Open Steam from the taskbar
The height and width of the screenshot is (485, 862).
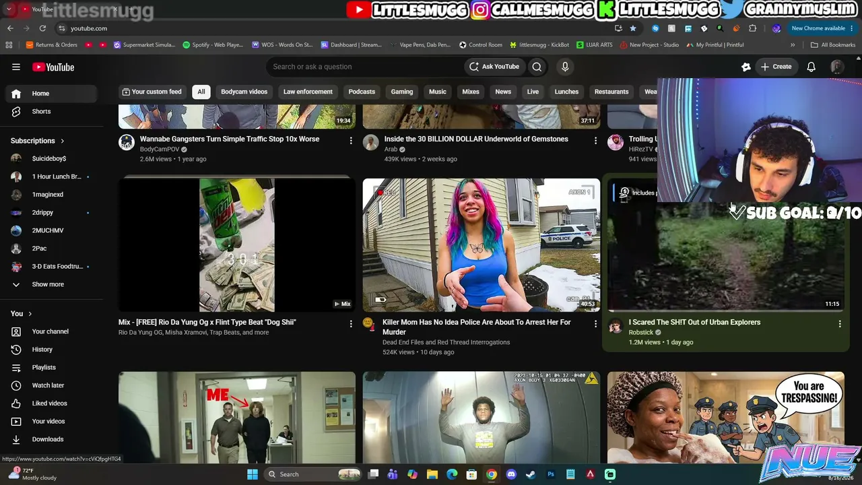pos(531,474)
